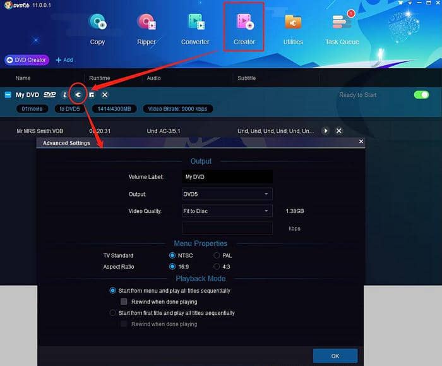442x366 pixels.
Task: Click the DVDFab logo in title bar
Action: tap(17, 5)
